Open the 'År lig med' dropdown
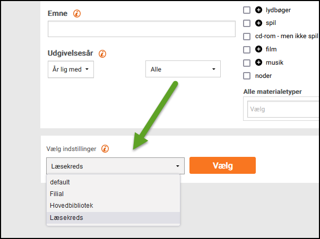The width and height of the screenshot is (320, 239). tap(70, 69)
